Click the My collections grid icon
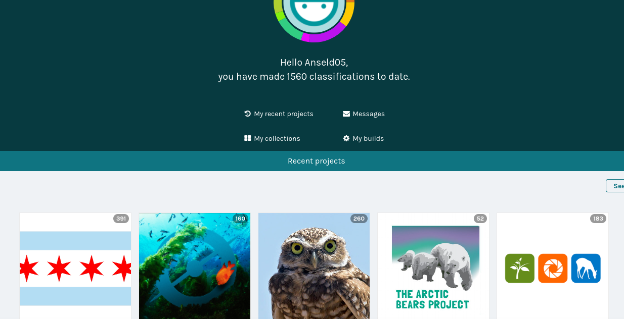 coord(247,138)
